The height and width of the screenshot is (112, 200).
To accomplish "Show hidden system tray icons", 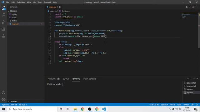I will point(169,109).
